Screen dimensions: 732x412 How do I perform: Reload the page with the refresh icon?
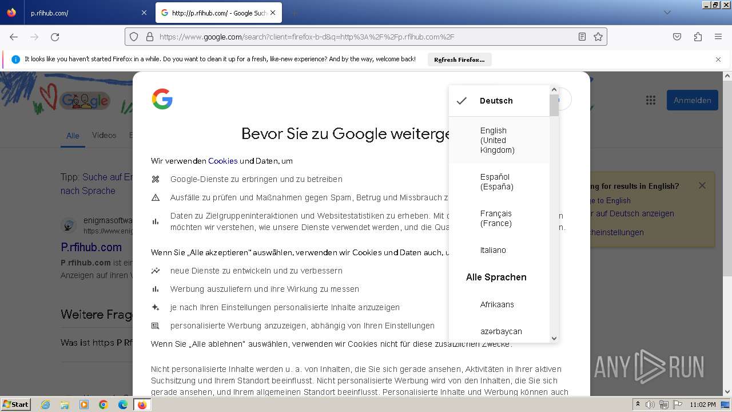[55, 37]
